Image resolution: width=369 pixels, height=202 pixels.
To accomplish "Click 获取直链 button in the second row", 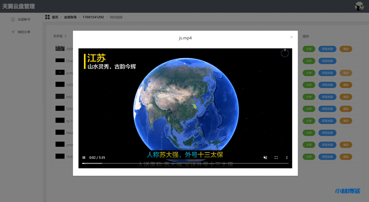I will click(x=327, y=61).
